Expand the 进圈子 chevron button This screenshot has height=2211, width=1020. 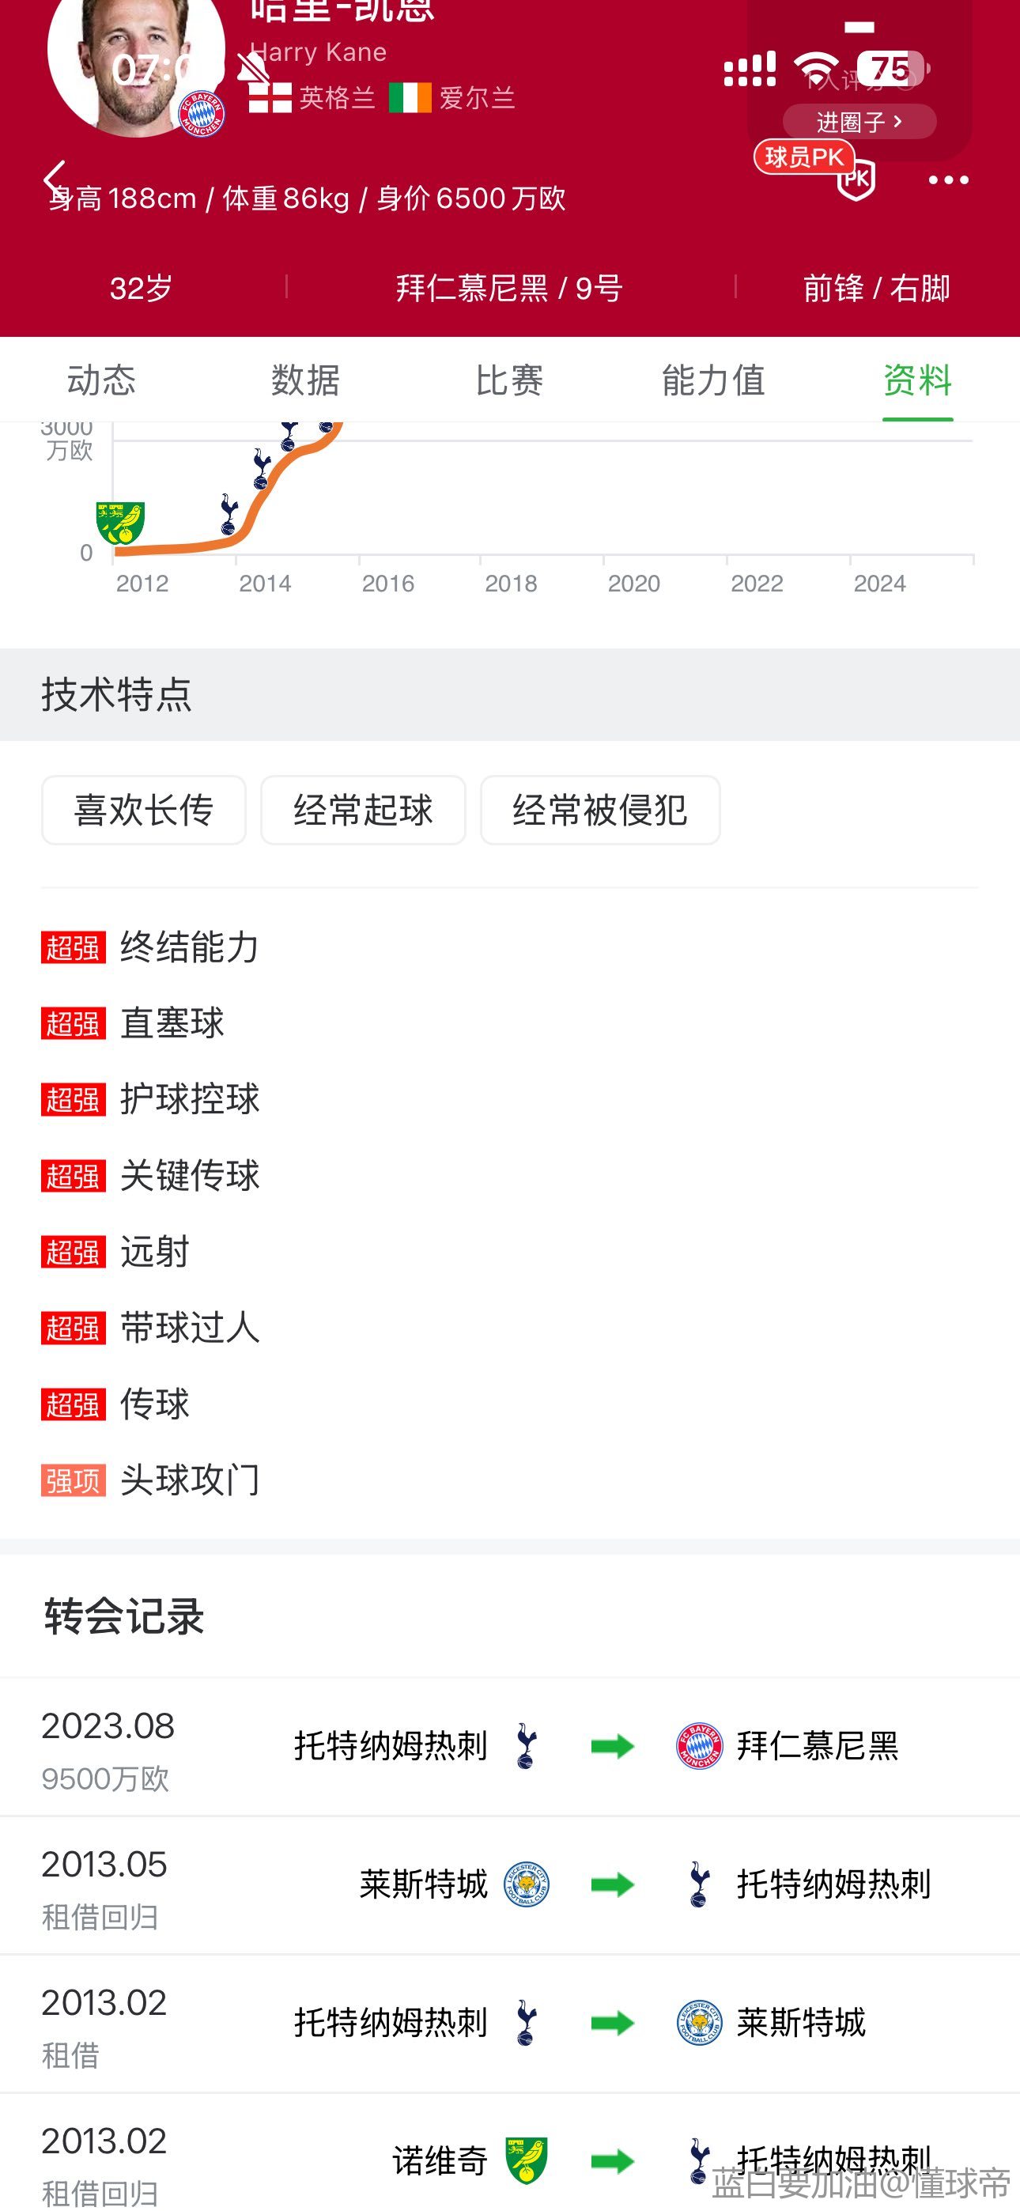[x=859, y=122]
